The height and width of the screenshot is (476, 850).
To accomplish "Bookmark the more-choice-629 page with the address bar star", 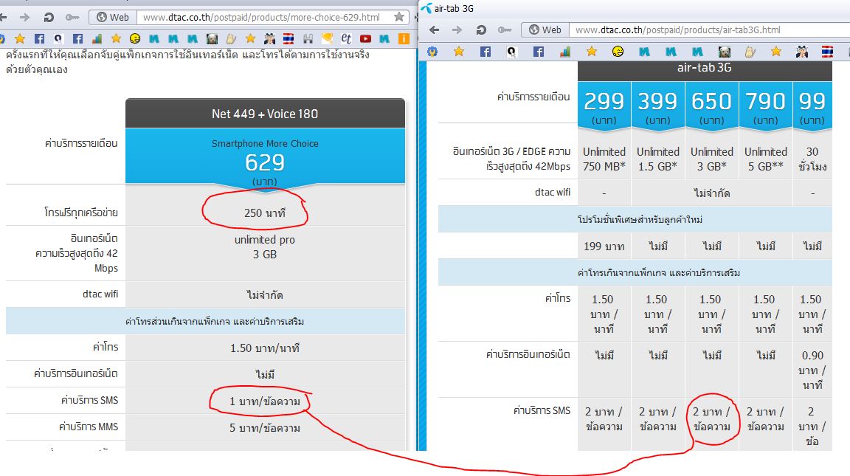I will pyautogui.click(x=399, y=17).
